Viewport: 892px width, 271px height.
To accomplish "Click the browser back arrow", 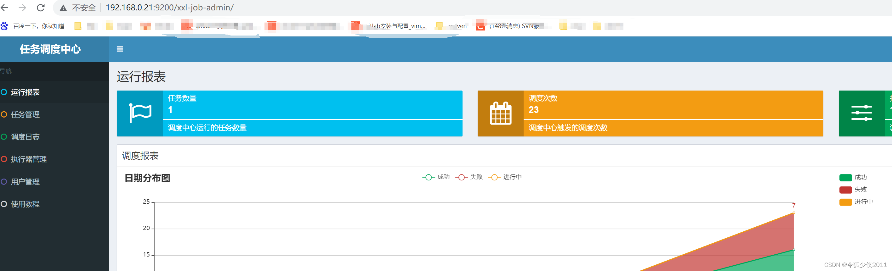I will tap(4, 8).
